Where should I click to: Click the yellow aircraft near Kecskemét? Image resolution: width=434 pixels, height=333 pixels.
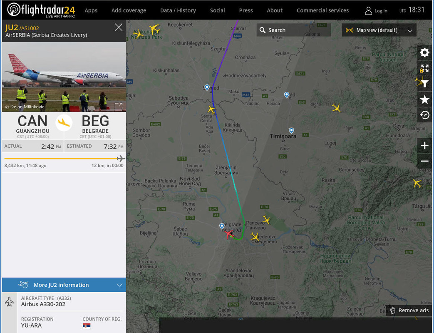(154, 29)
